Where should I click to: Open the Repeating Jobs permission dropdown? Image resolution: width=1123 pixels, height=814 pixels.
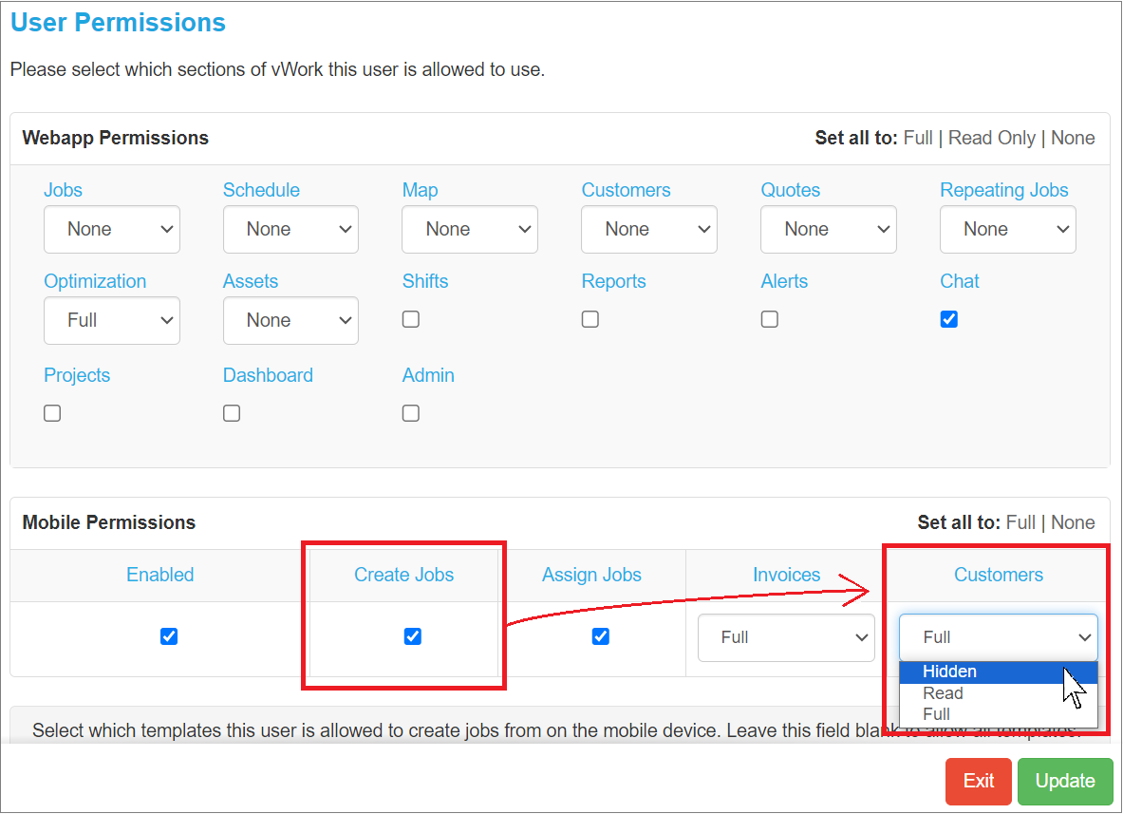pos(1008,229)
